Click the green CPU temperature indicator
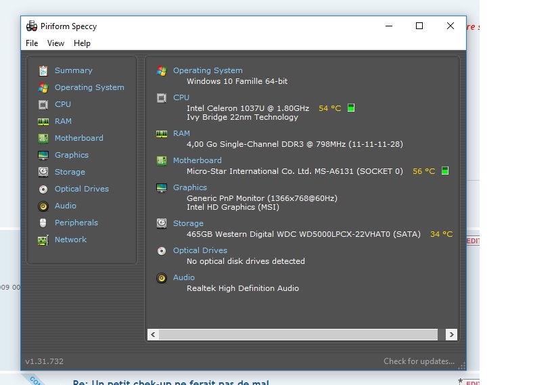 pyautogui.click(x=351, y=108)
